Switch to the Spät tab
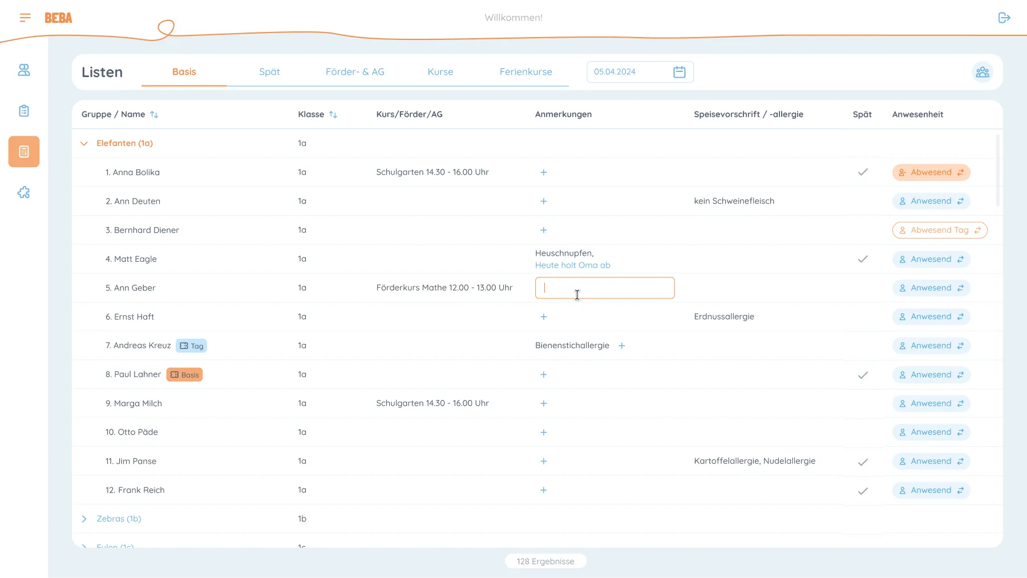The image size is (1027, 578). click(x=269, y=72)
